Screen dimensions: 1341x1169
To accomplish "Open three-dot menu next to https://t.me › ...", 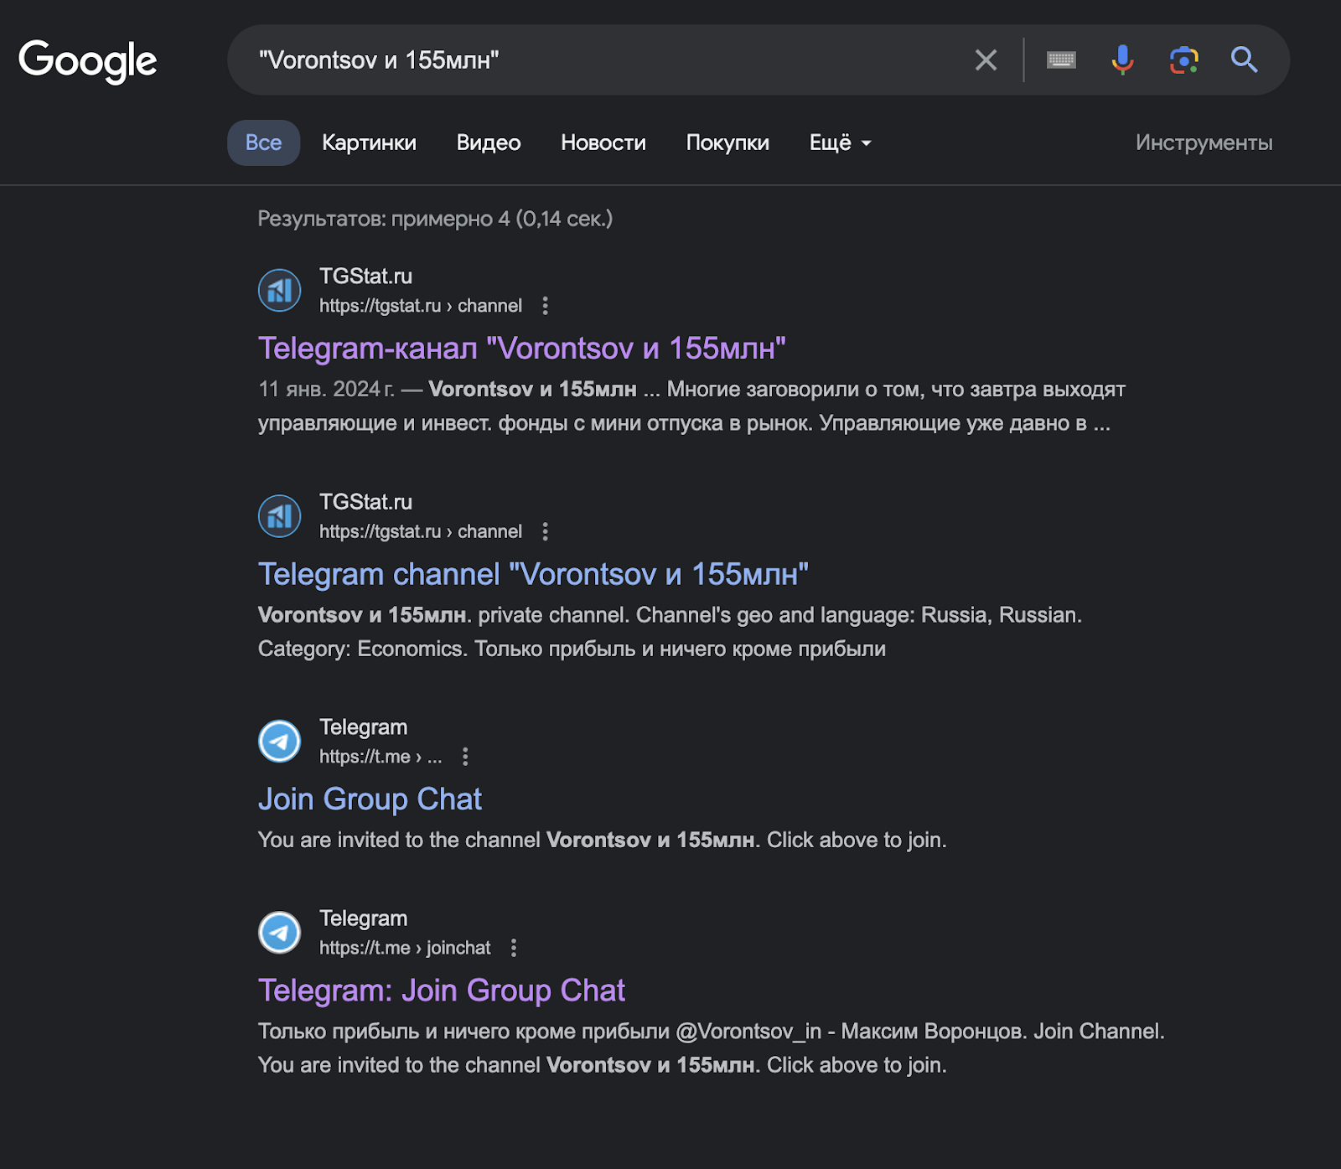I will coord(465,757).
